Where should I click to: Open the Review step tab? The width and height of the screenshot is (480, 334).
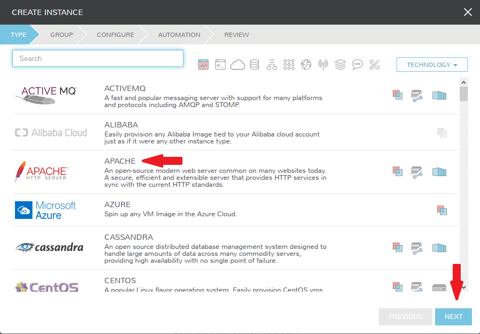(237, 35)
